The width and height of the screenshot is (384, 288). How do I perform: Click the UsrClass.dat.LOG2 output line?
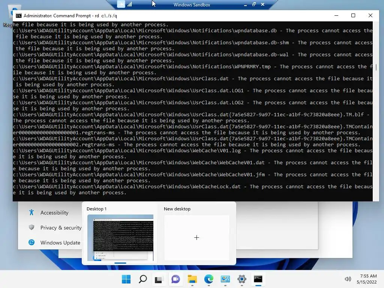(x=193, y=105)
